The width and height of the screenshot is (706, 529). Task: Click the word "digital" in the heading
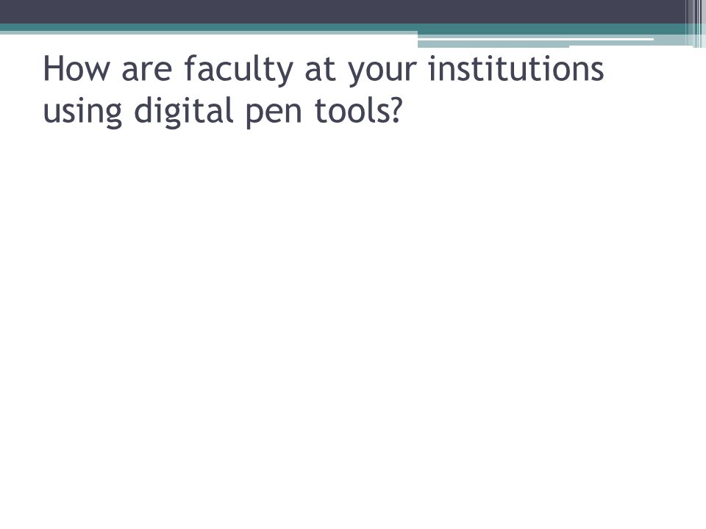pyautogui.click(x=183, y=111)
